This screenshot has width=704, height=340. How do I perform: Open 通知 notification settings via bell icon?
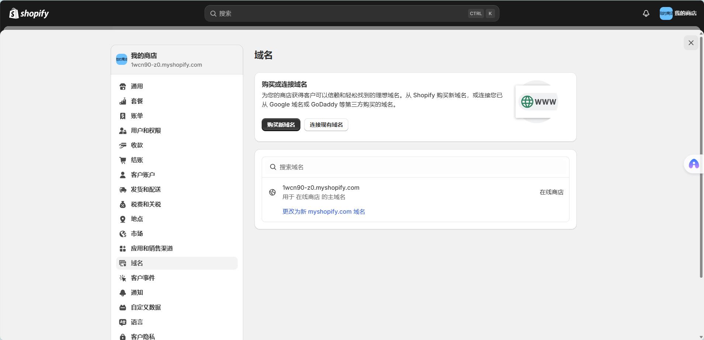point(123,292)
